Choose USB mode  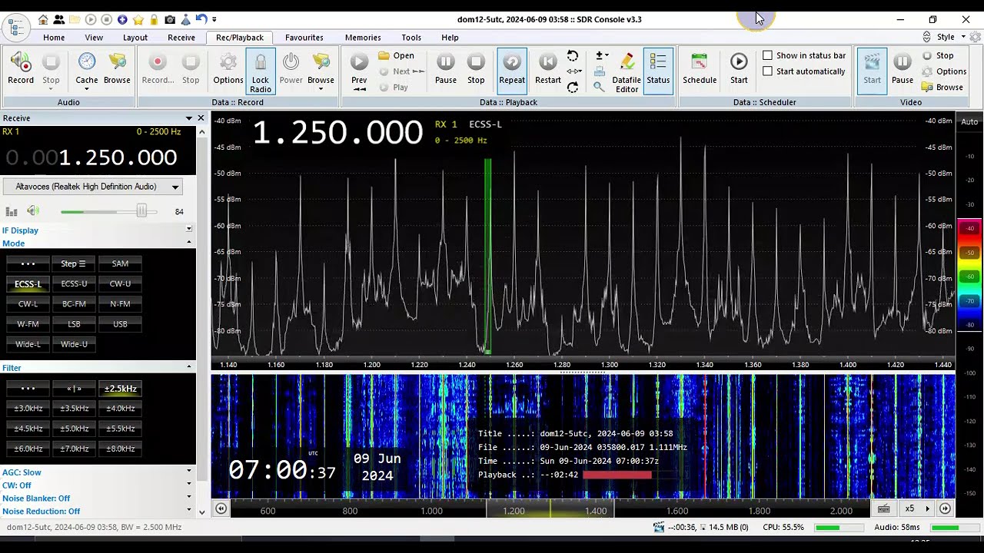[x=120, y=324]
